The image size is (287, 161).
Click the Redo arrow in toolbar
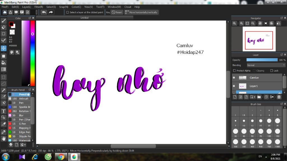pyautogui.click(x=51, y=12)
